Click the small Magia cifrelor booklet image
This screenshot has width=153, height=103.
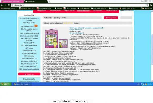pos(63,43)
